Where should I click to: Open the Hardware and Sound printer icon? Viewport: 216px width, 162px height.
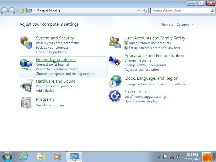[26, 86]
